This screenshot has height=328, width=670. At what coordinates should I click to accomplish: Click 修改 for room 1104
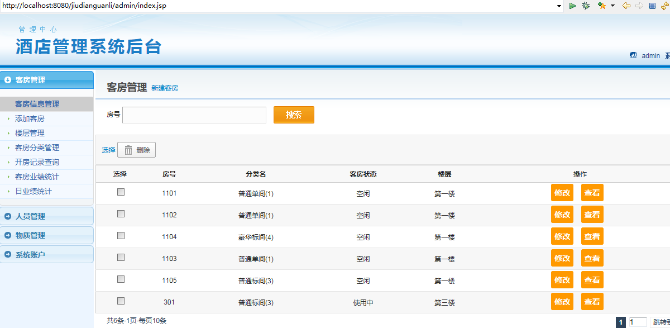(x=562, y=236)
